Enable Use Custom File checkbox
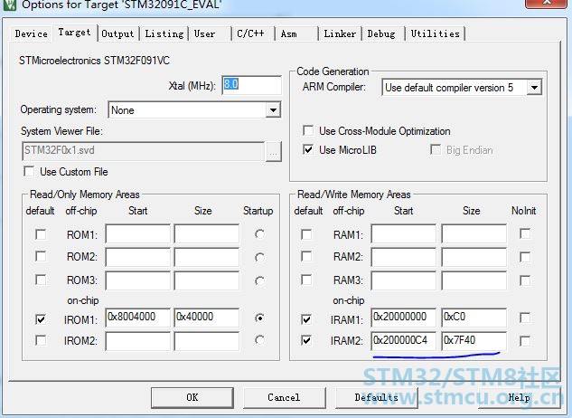The width and height of the screenshot is (572, 418). (x=29, y=171)
